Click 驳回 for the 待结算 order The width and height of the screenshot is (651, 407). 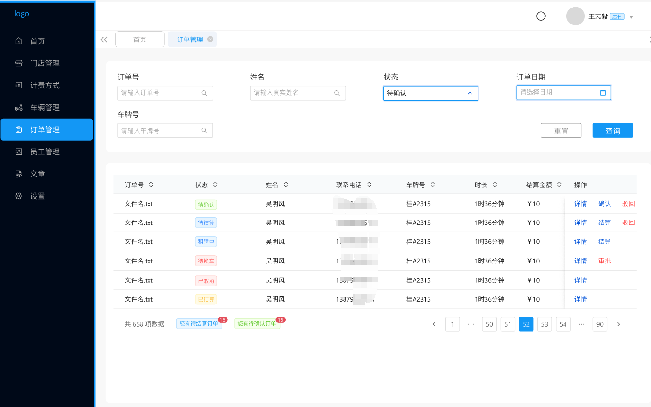(x=628, y=223)
